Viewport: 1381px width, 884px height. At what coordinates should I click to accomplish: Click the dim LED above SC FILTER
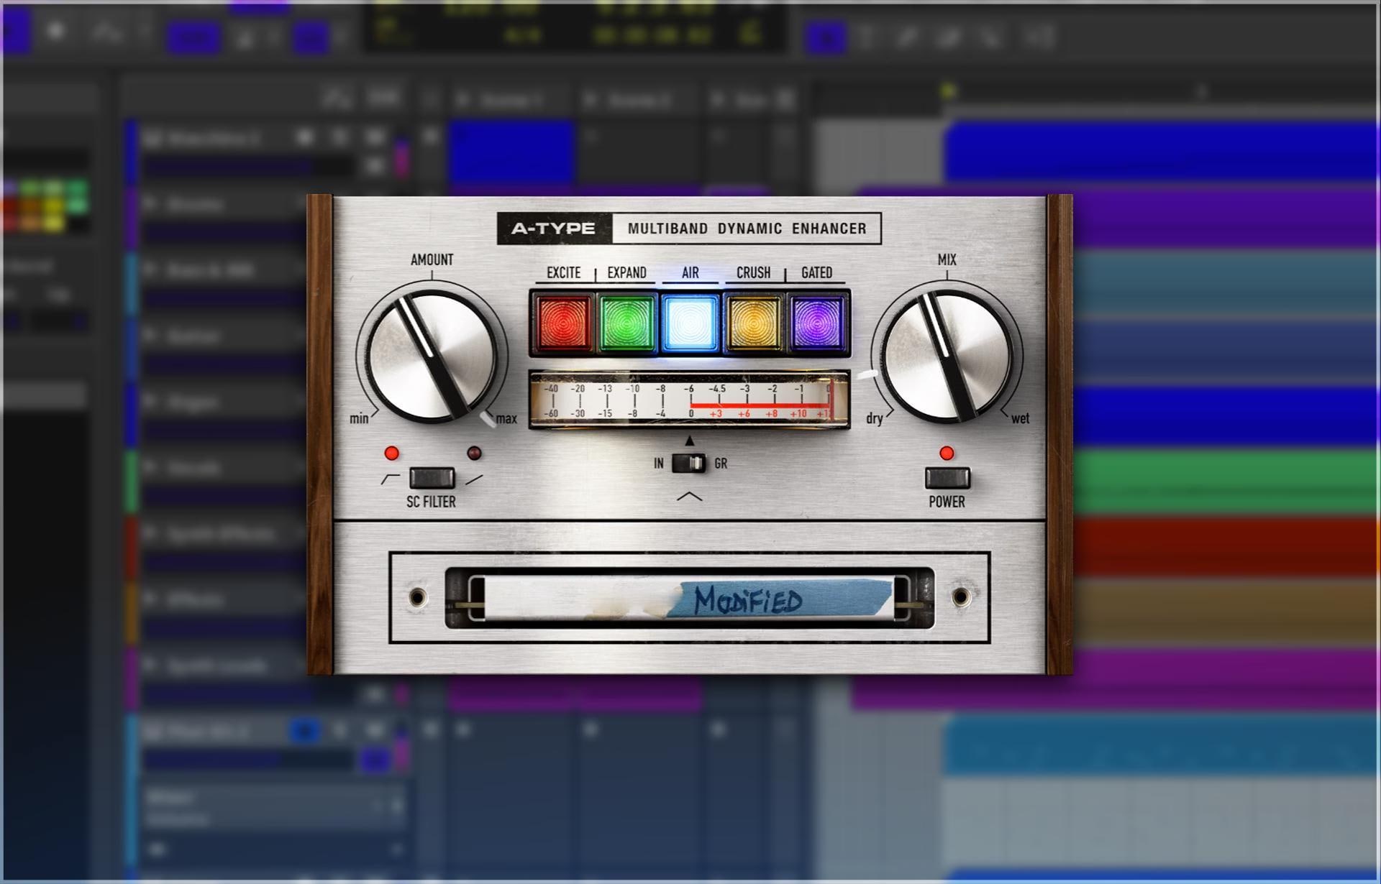(474, 453)
